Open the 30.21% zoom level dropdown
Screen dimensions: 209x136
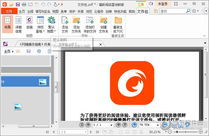[x=166, y=132]
